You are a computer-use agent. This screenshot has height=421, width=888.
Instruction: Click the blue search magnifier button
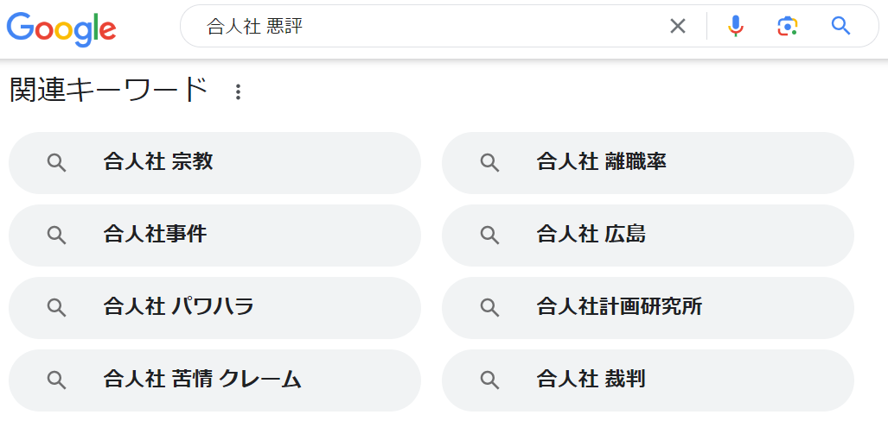coord(840,26)
